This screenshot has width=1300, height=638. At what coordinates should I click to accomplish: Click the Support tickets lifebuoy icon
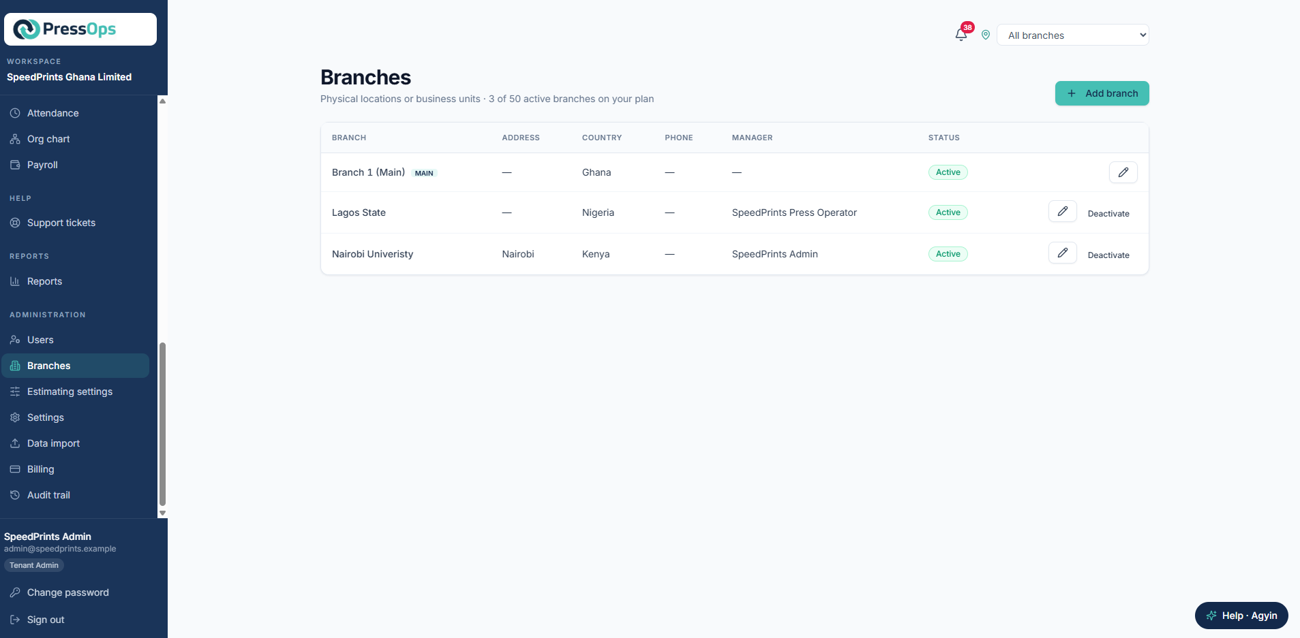coord(15,223)
